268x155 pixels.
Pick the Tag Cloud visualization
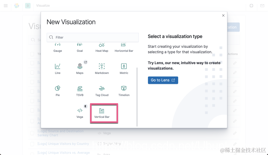[x=102, y=91]
